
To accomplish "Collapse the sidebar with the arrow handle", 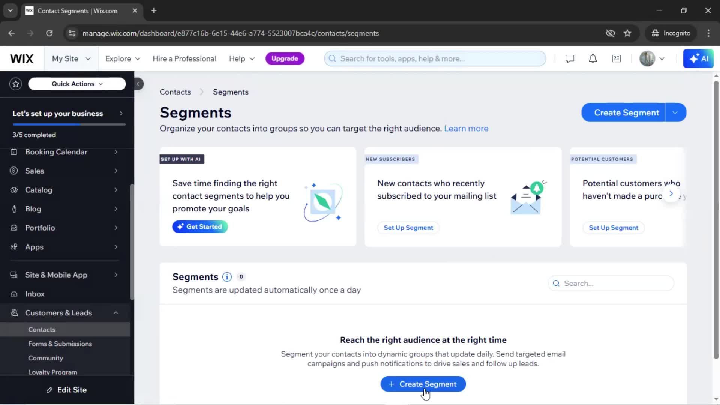I will click(138, 84).
